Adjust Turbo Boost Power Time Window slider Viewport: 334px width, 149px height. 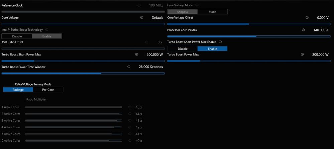pyautogui.click(x=83, y=73)
